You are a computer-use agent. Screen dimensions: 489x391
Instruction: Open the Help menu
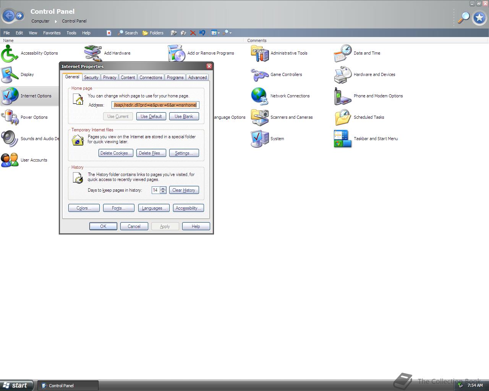[86, 33]
